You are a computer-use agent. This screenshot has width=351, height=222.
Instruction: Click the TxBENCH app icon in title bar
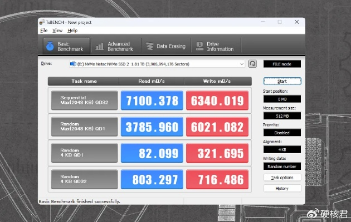tap(42, 22)
